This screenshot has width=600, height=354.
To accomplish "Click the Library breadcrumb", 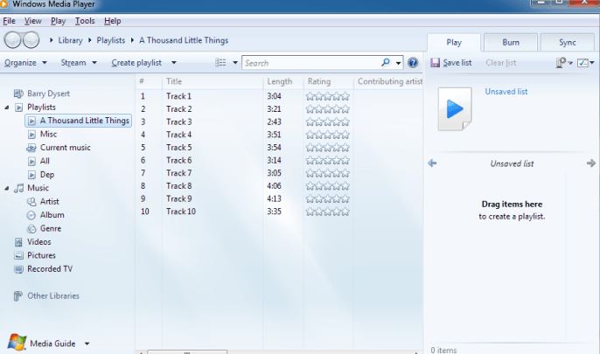I will tap(70, 40).
